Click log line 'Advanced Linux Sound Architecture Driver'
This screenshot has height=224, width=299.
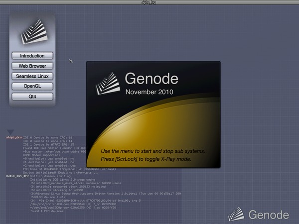pyautogui.click(x=106, y=194)
